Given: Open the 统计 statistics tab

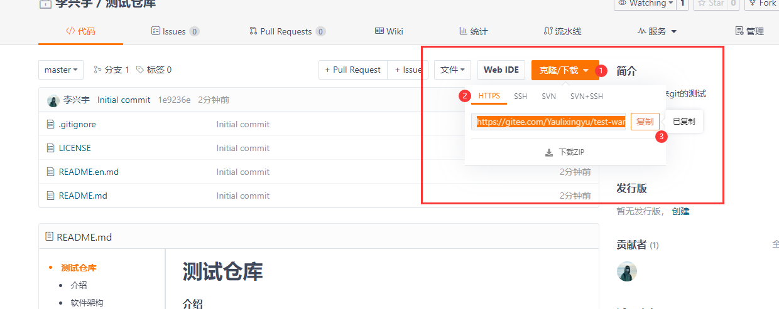Looking at the screenshot, I should point(473,31).
